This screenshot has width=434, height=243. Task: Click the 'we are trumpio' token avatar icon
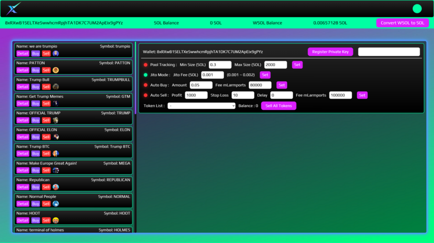click(x=56, y=54)
